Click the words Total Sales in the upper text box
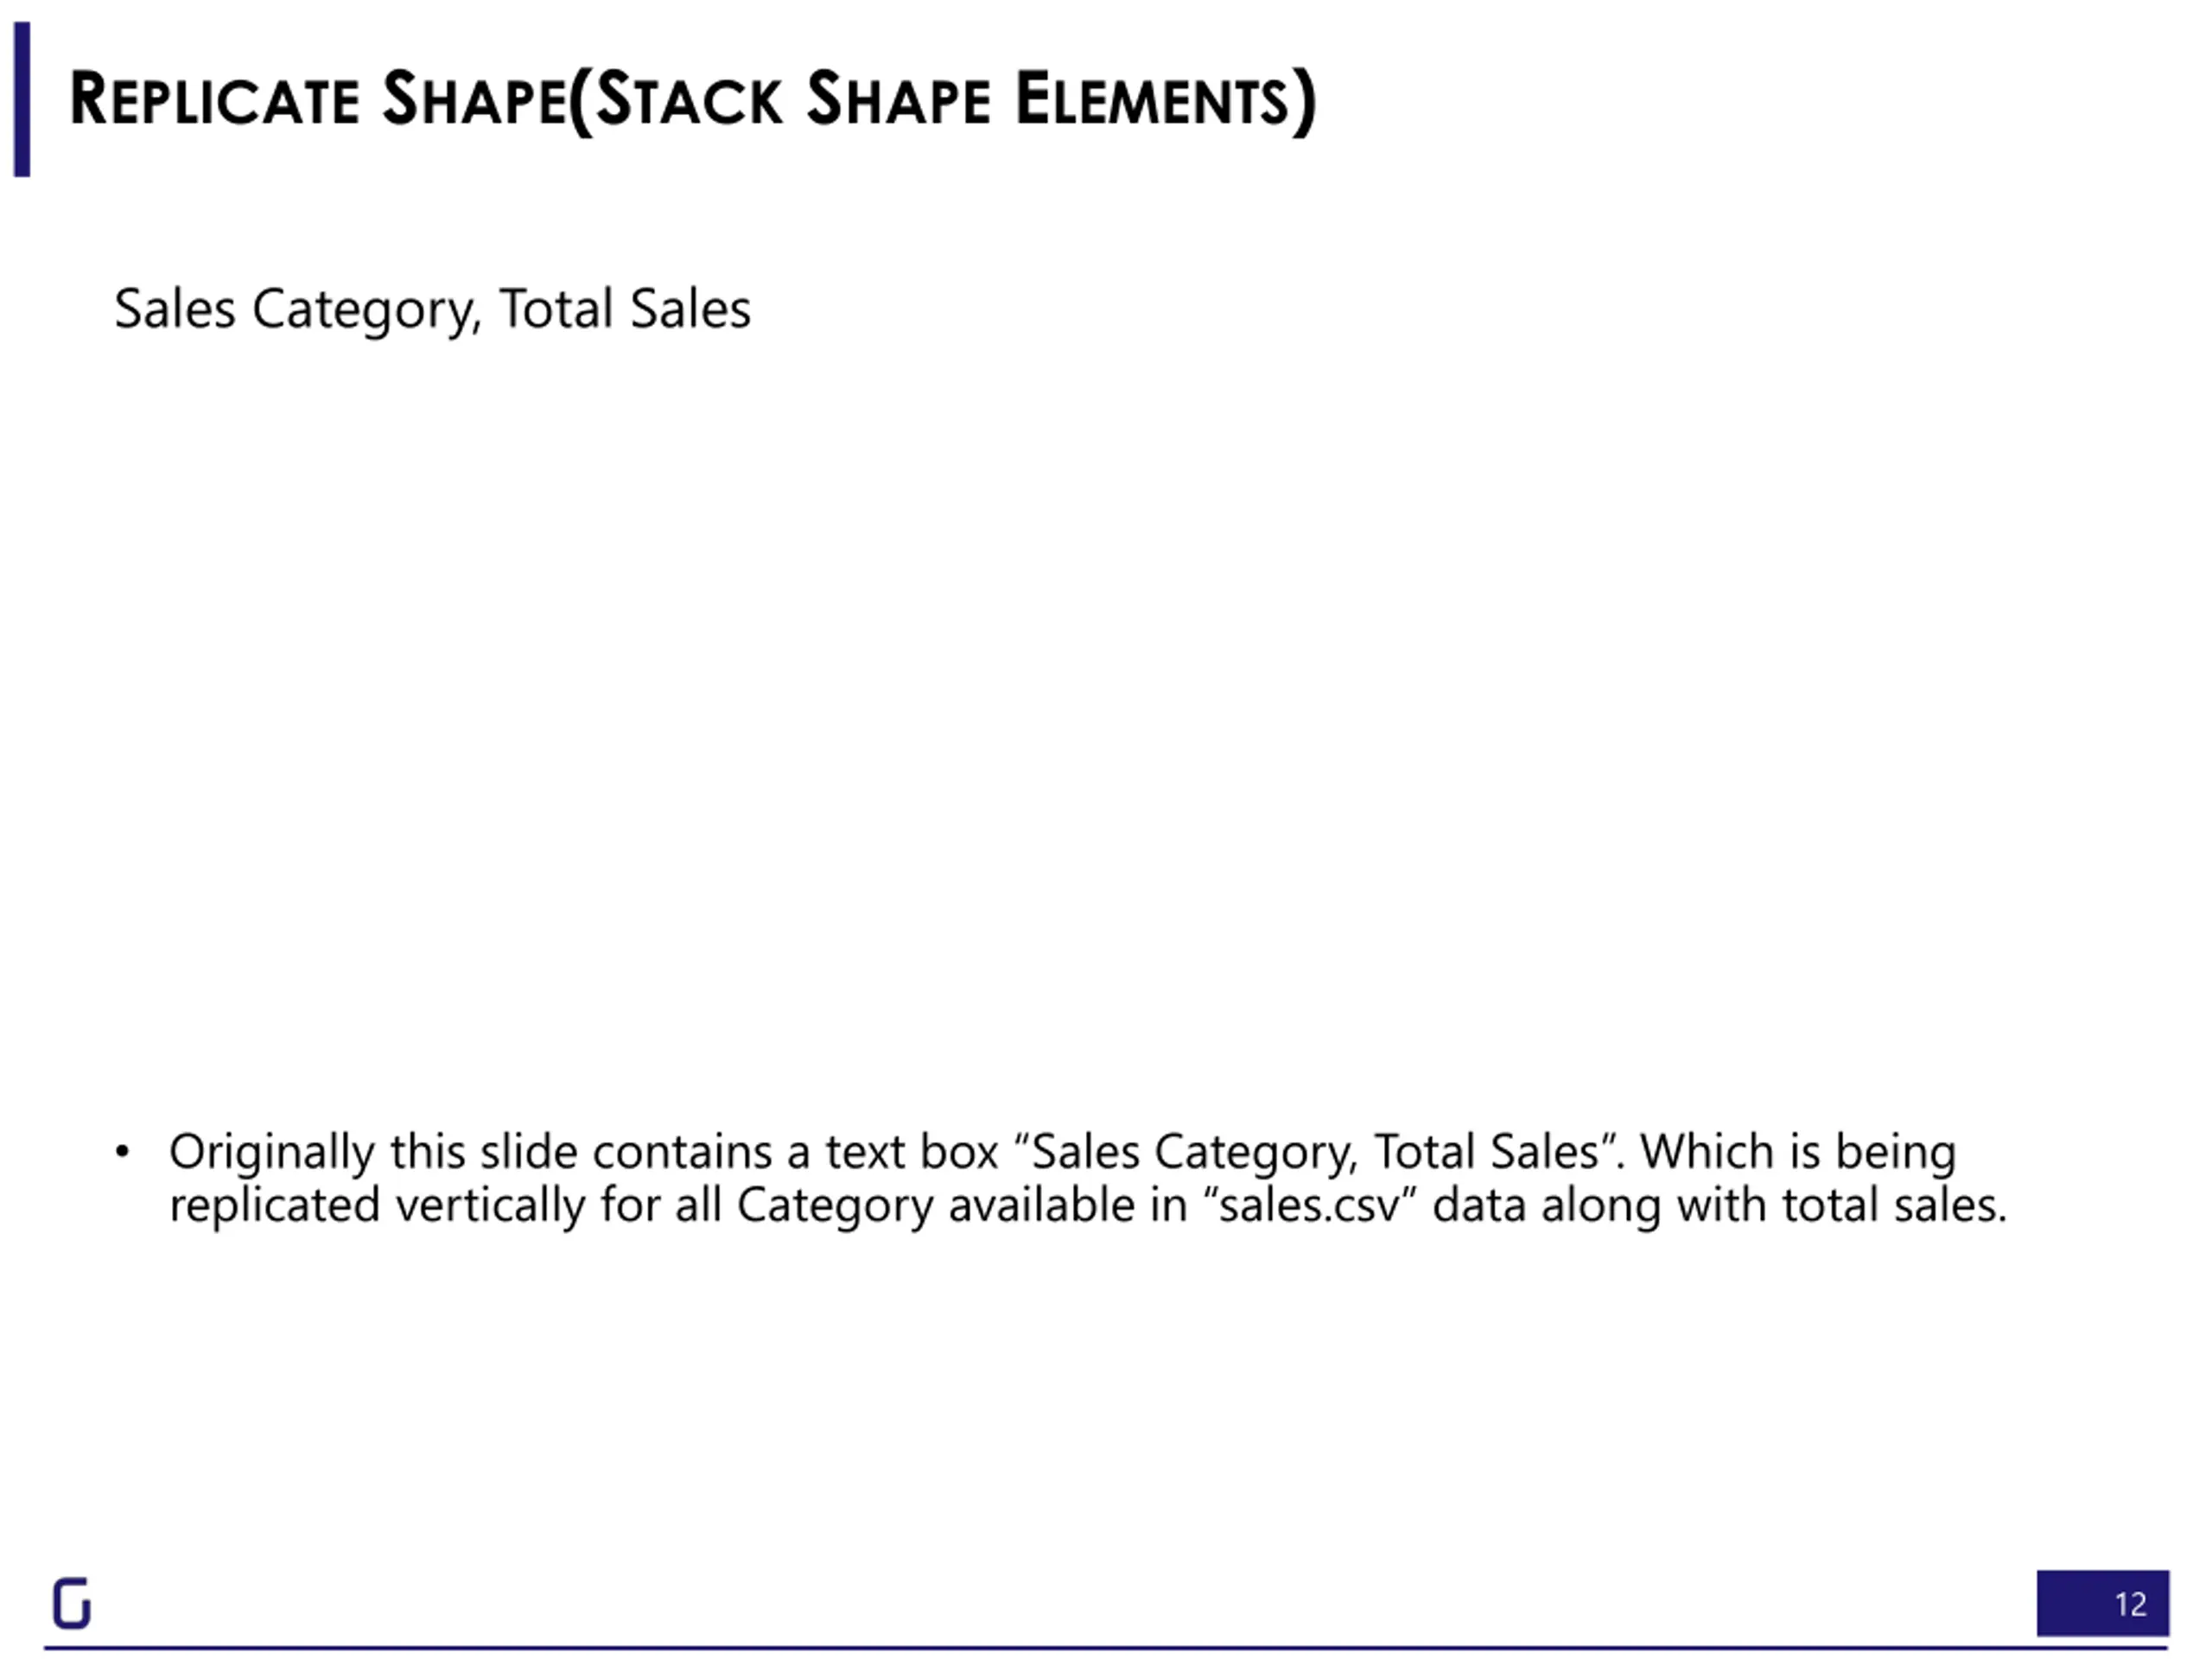Viewport: 2212px width, 1659px height. click(625, 308)
